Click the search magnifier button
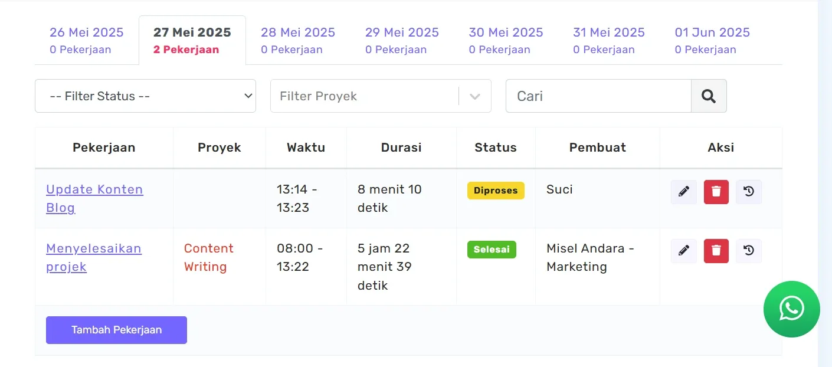Screen dimensions: 832x367 tap(709, 96)
